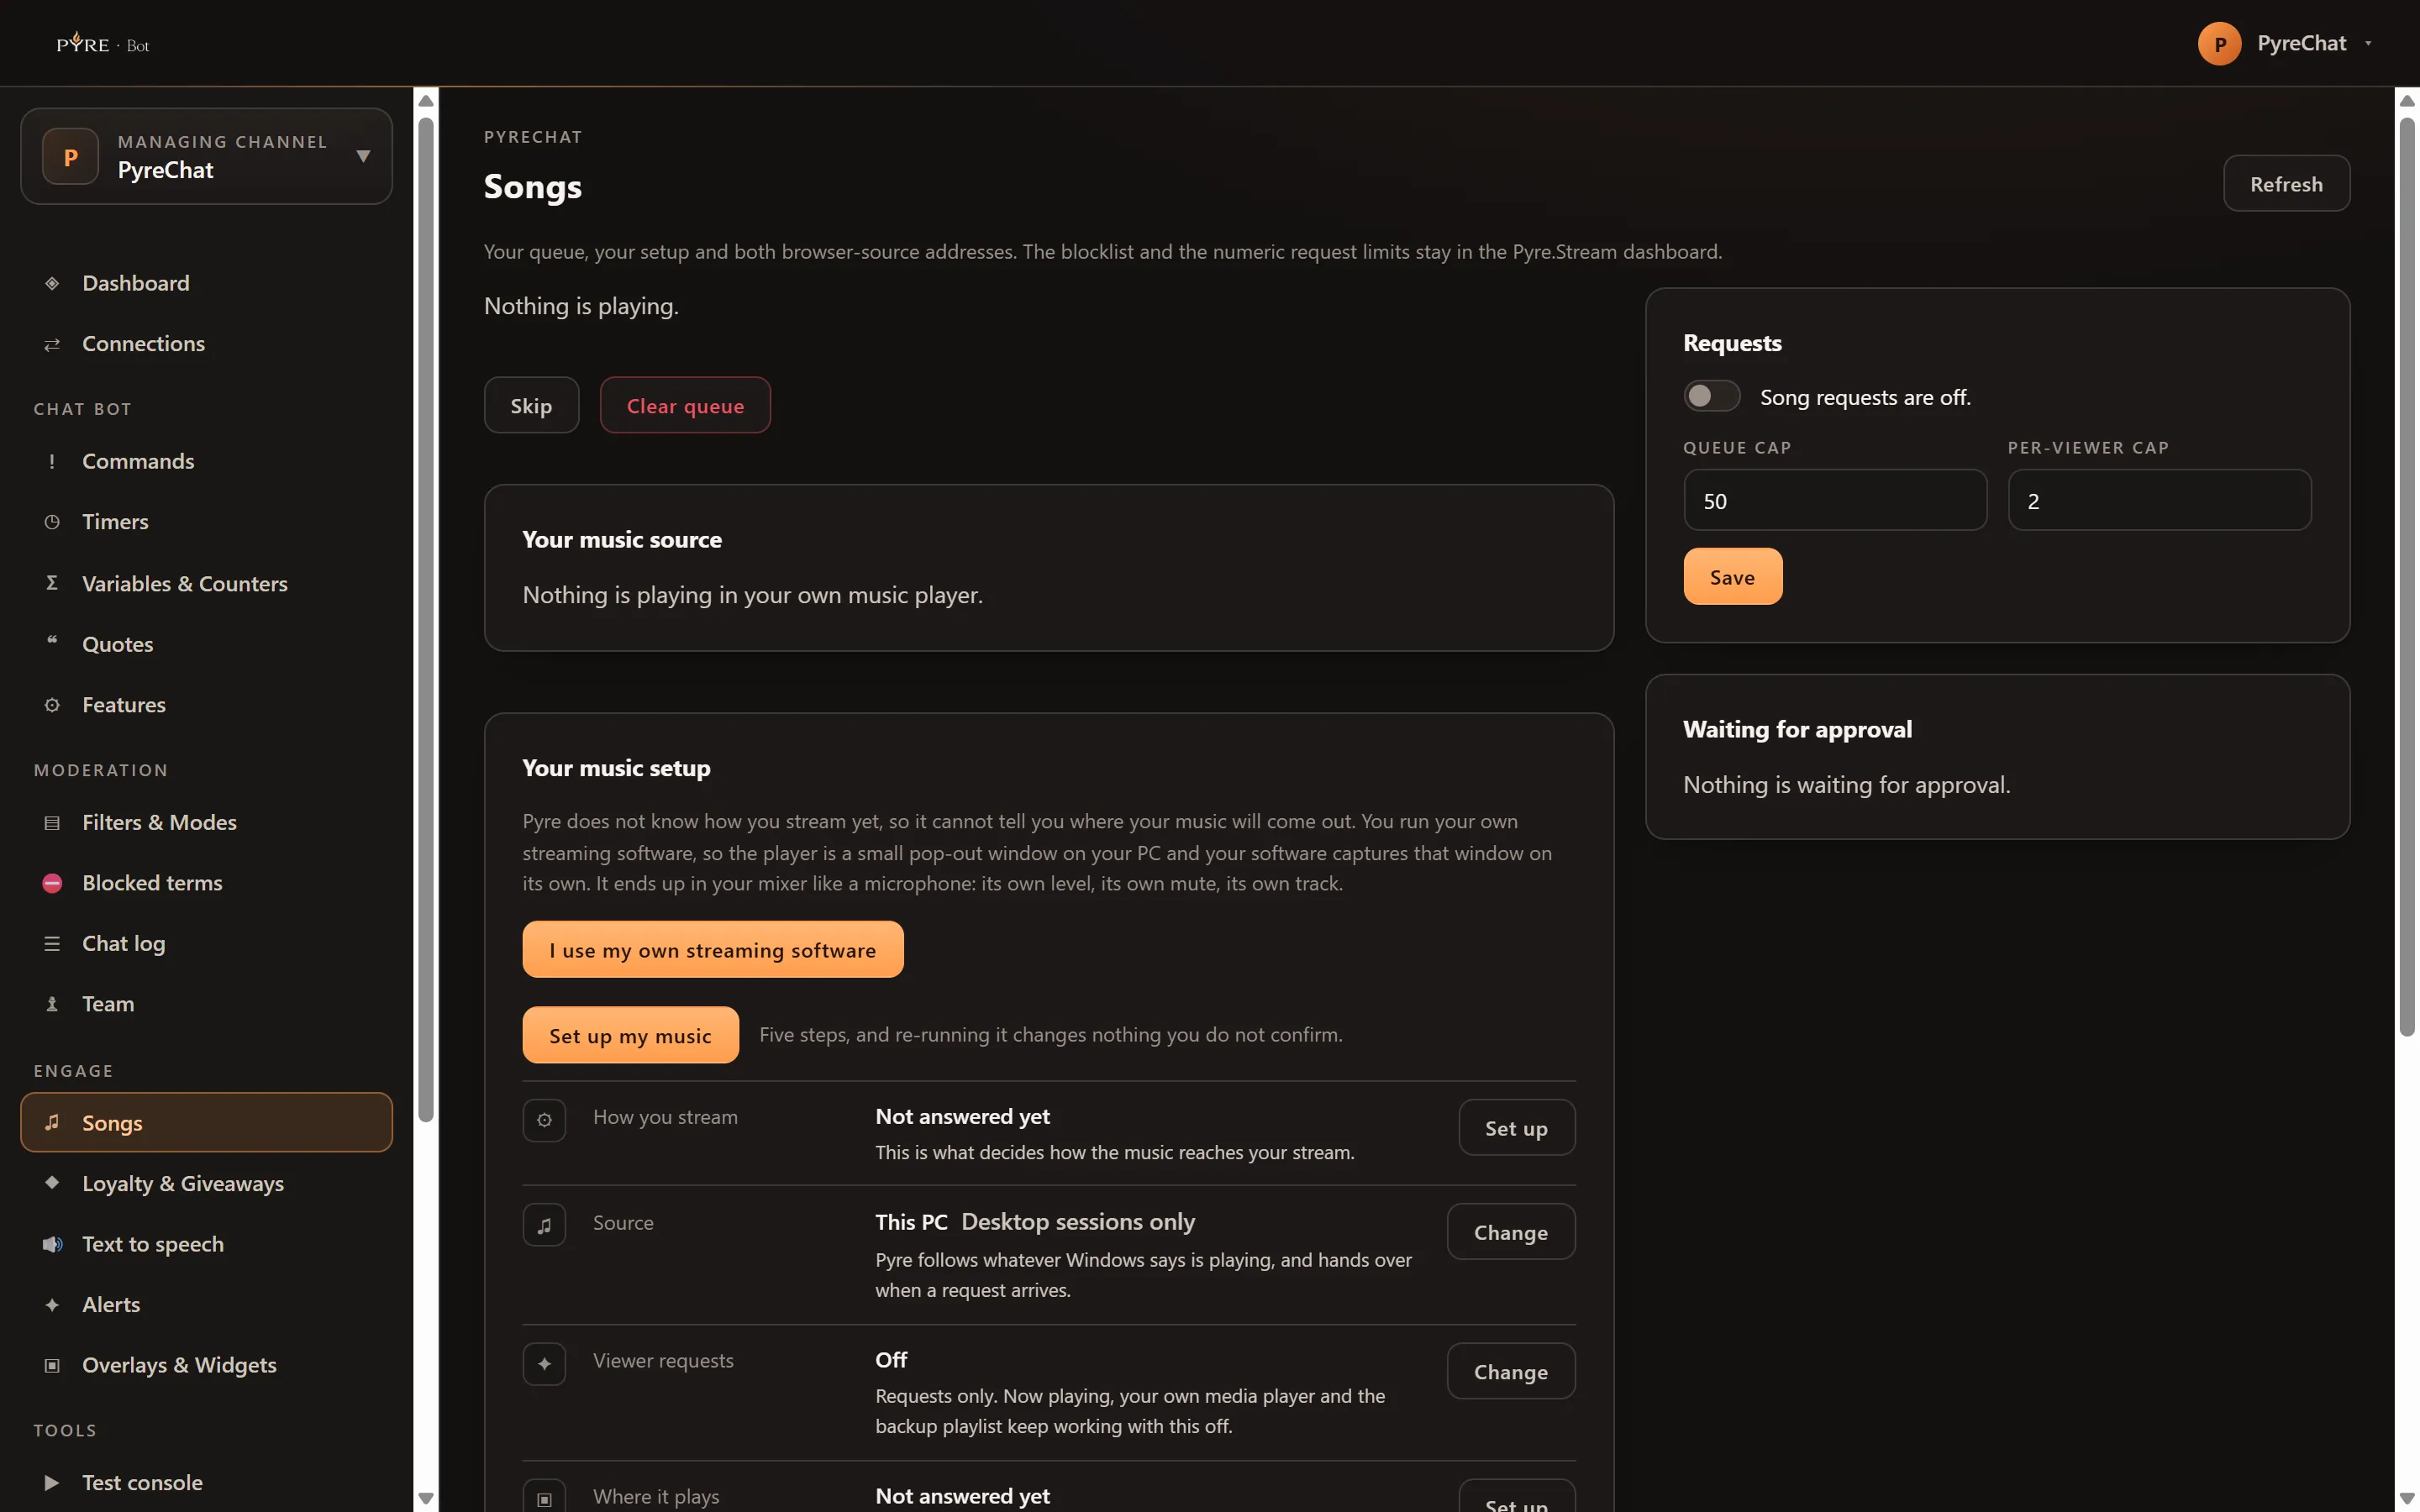Click the Where it plays square icon
Screen dimensions: 2420x1512
pyautogui.click(x=544, y=1497)
